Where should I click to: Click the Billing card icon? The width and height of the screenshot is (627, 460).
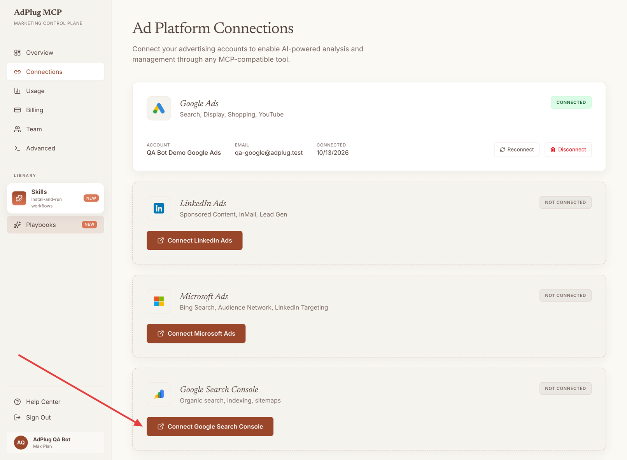coord(18,110)
